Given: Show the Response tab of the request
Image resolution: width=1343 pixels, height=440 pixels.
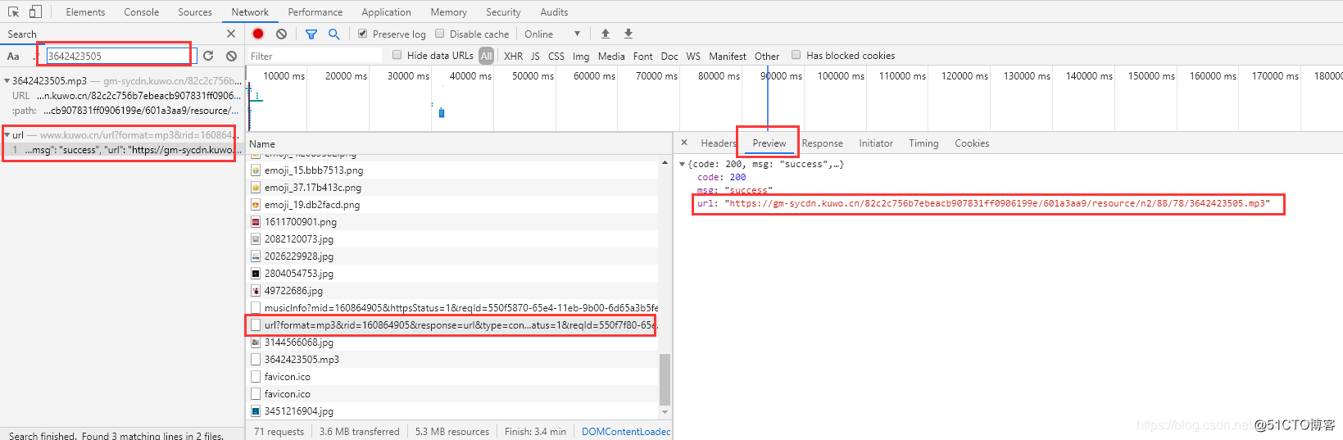Looking at the screenshot, I should click(x=823, y=143).
